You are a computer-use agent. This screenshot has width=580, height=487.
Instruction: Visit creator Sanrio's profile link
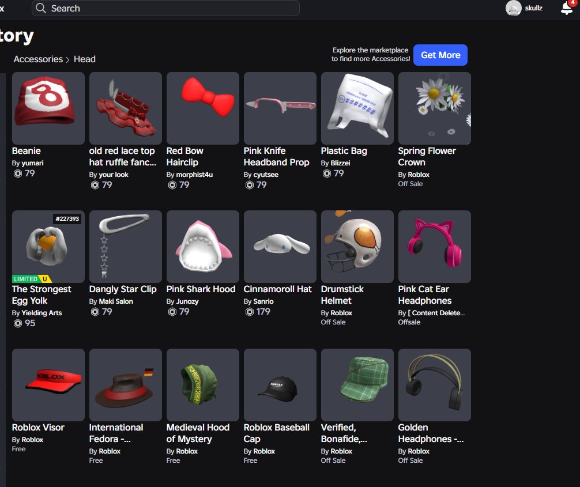pos(263,301)
